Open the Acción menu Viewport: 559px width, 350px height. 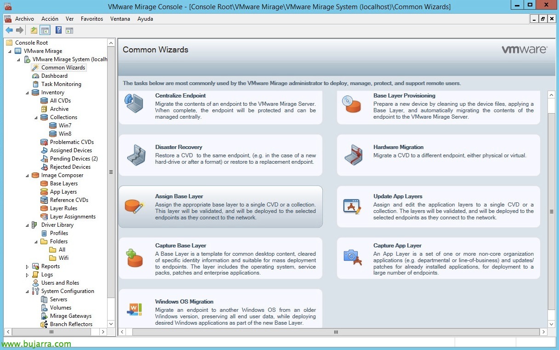click(50, 19)
